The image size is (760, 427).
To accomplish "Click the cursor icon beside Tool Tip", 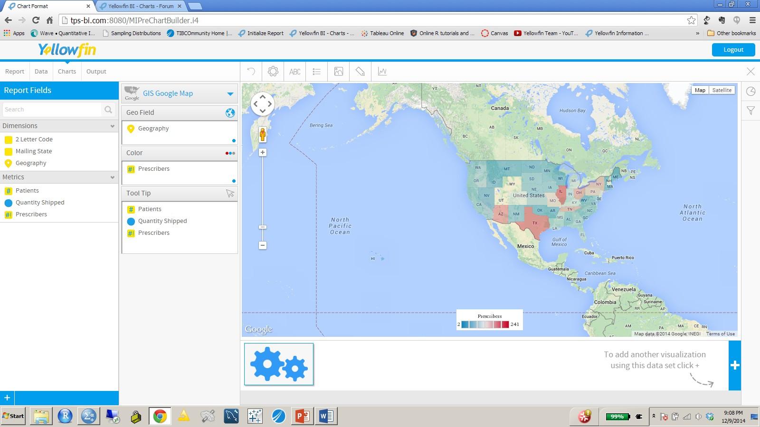I will 230,193.
